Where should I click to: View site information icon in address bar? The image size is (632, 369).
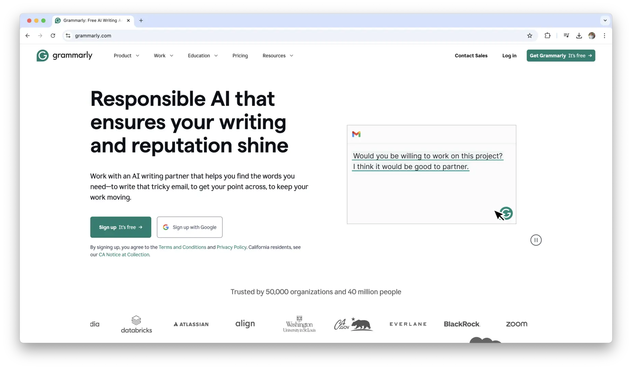click(x=68, y=36)
